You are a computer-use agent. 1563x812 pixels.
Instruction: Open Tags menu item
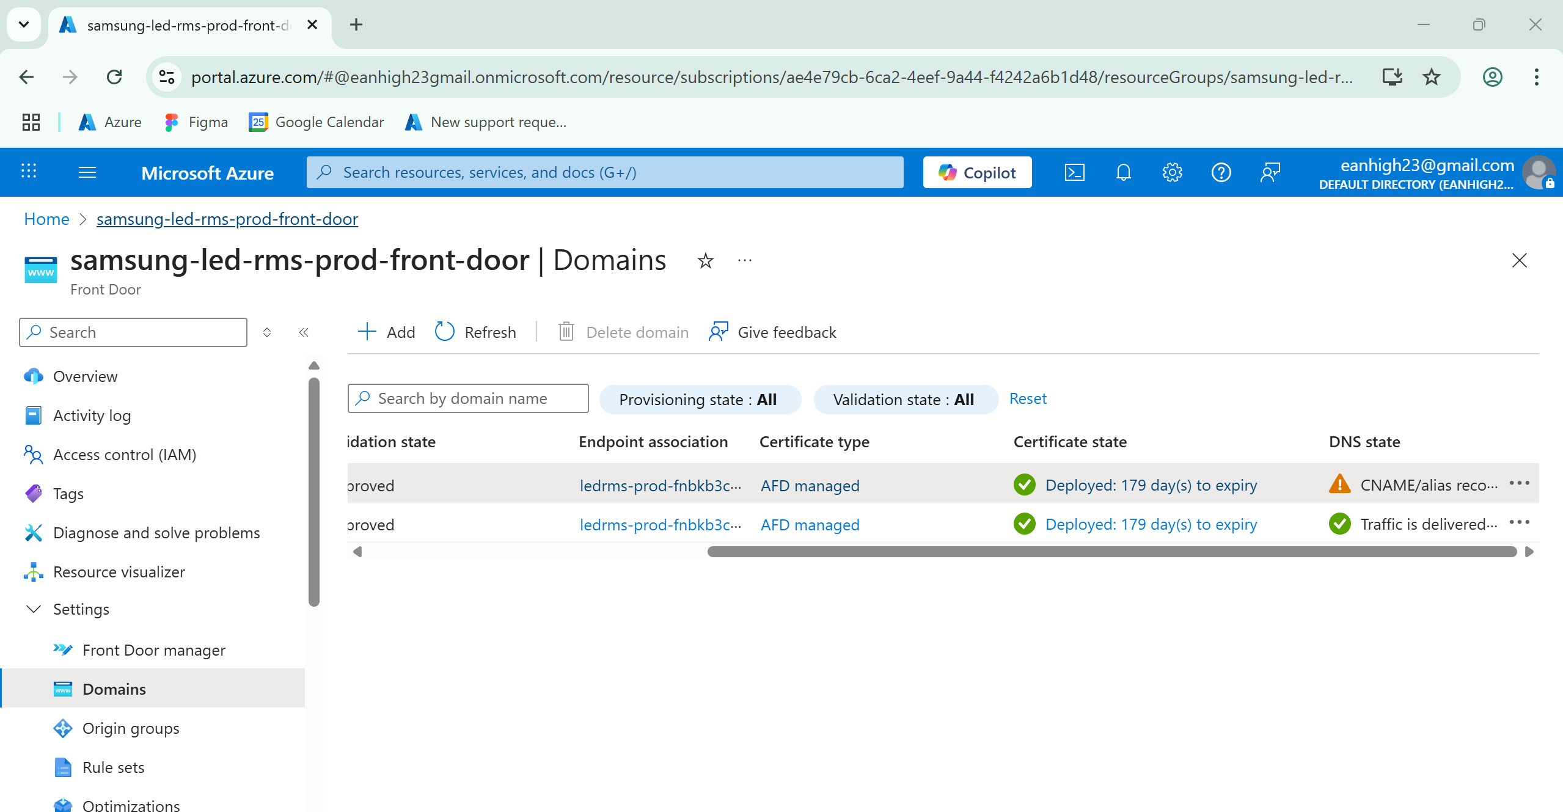pos(68,494)
